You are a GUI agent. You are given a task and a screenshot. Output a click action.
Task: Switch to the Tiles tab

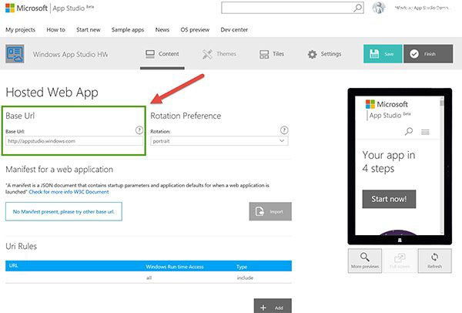click(x=272, y=54)
